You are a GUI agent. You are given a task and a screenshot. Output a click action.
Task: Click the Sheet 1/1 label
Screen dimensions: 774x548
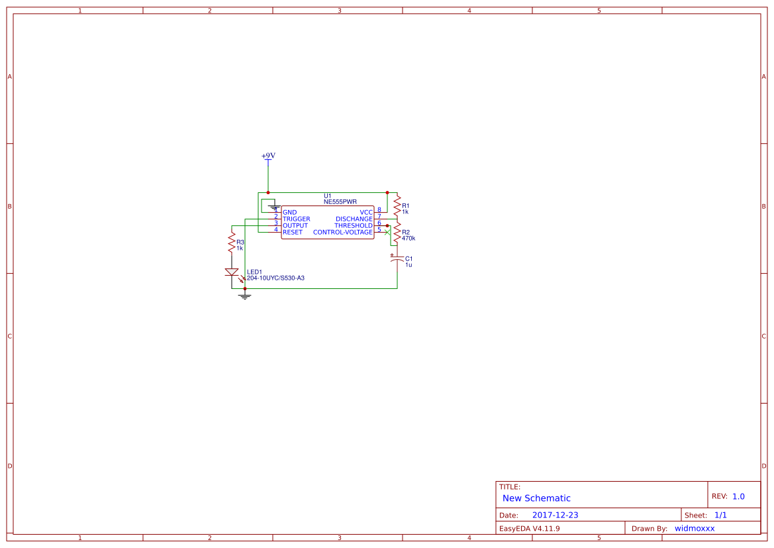pos(705,514)
